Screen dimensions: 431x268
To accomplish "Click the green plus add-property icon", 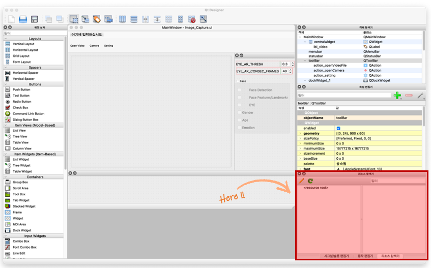I will [x=397, y=95].
